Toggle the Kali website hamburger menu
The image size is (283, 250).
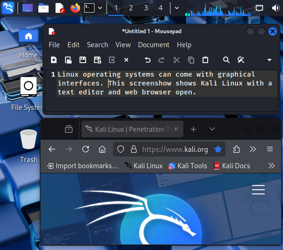point(258,189)
